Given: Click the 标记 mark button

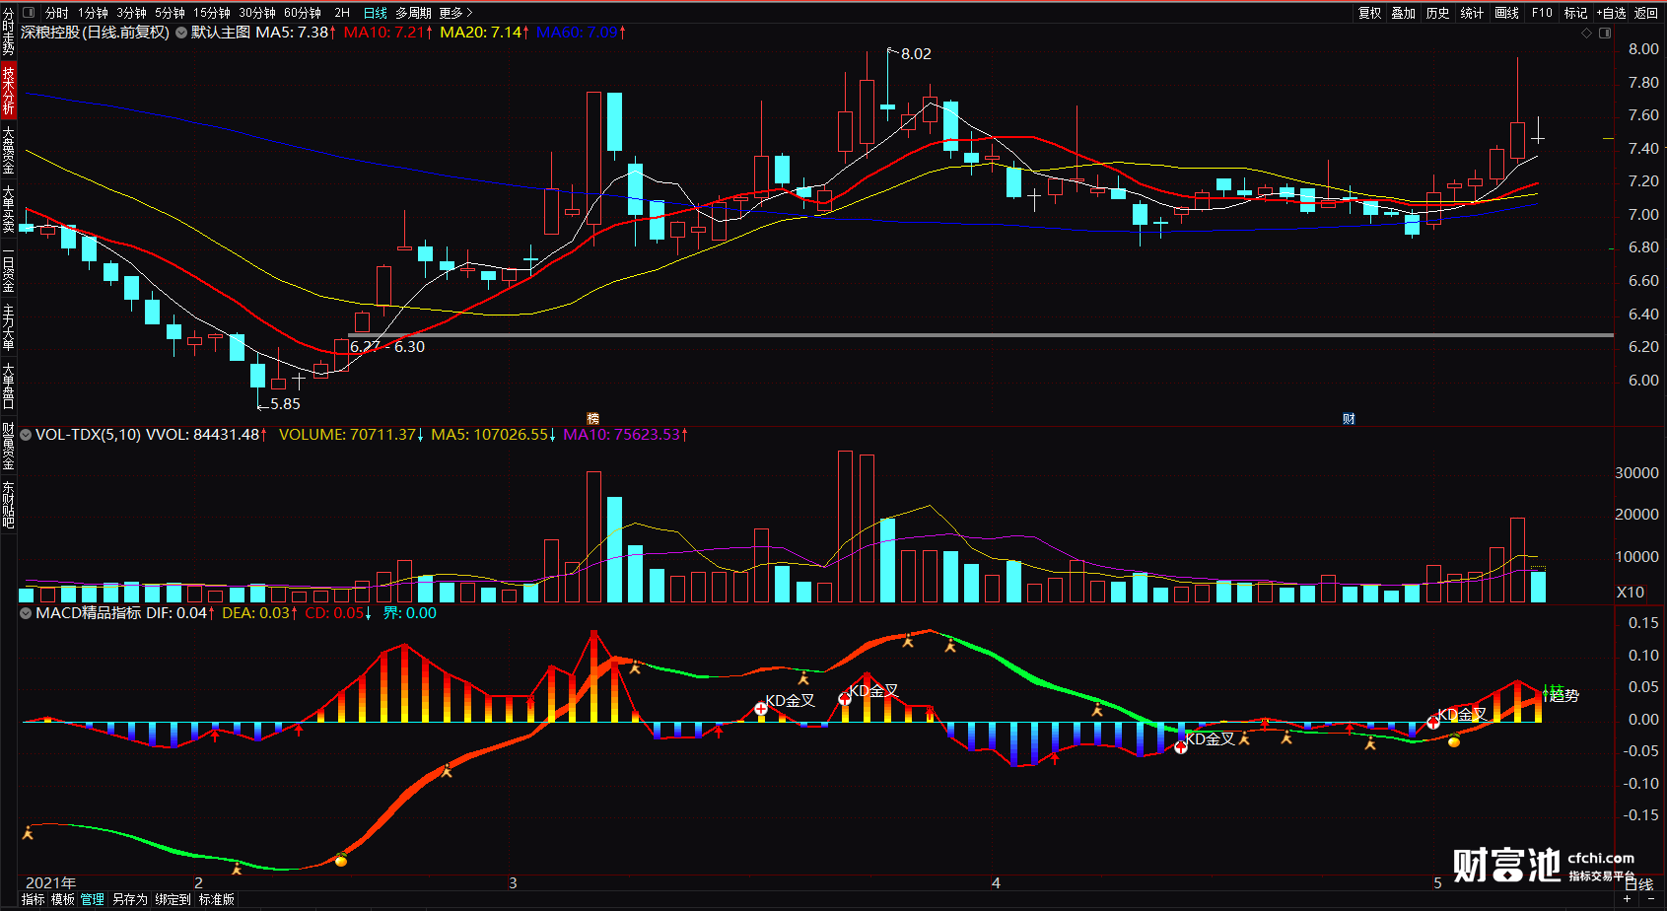Looking at the screenshot, I should click(1575, 13).
